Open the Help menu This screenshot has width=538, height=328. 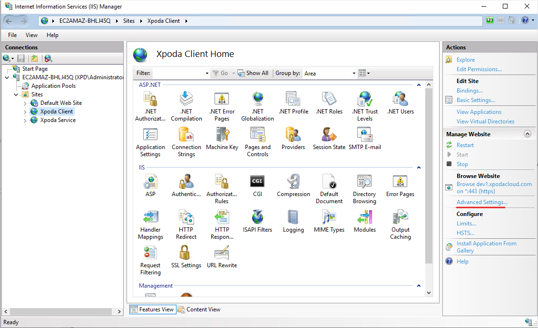click(52, 35)
